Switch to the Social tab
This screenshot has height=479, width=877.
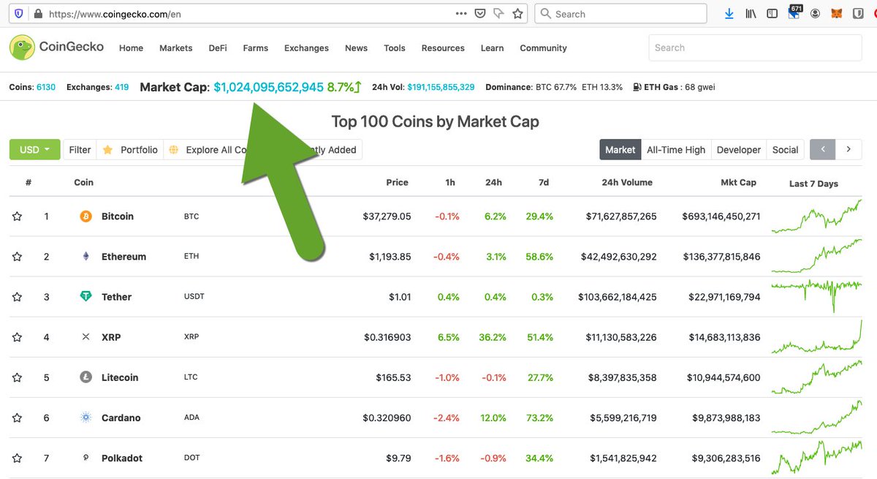[786, 149]
